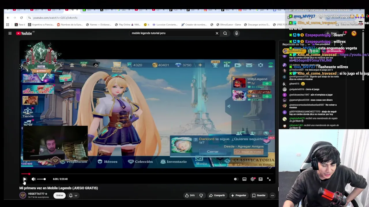Close the chat replay panel
The height and width of the screenshot is (207, 369).
pyautogui.click(x=342, y=45)
